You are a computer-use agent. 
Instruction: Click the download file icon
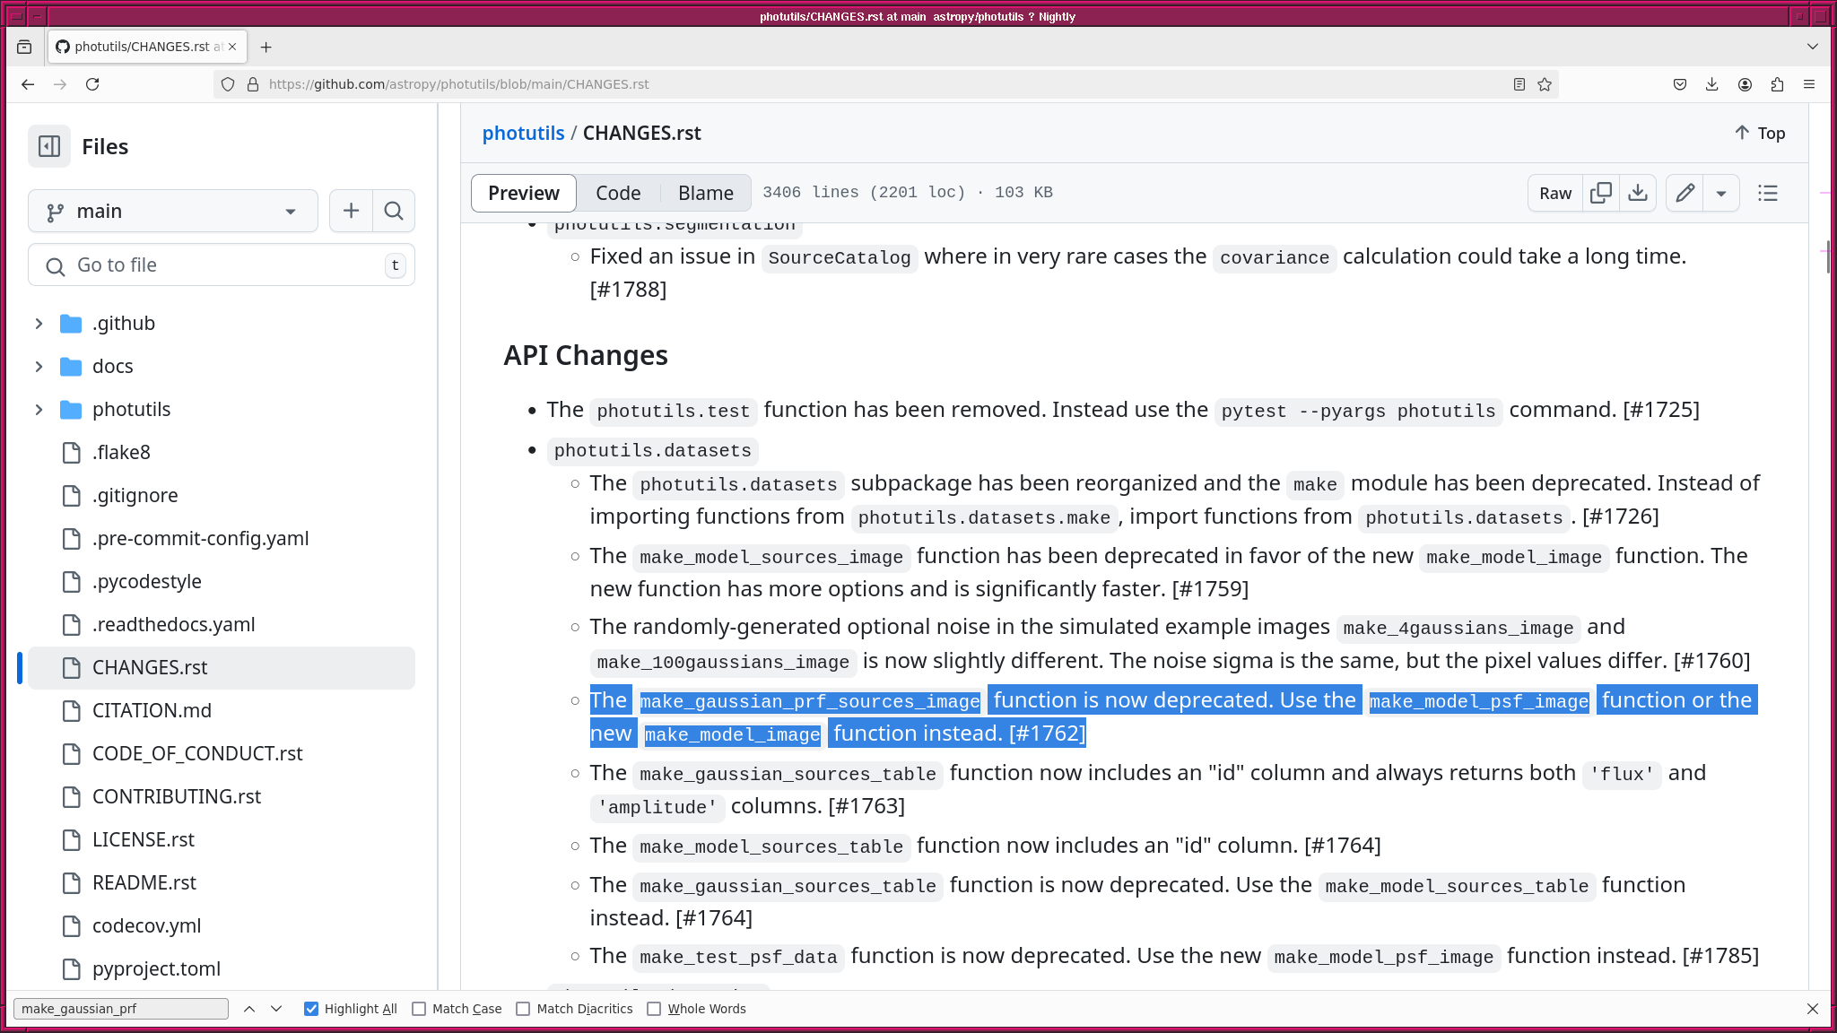(x=1638, y=193)
